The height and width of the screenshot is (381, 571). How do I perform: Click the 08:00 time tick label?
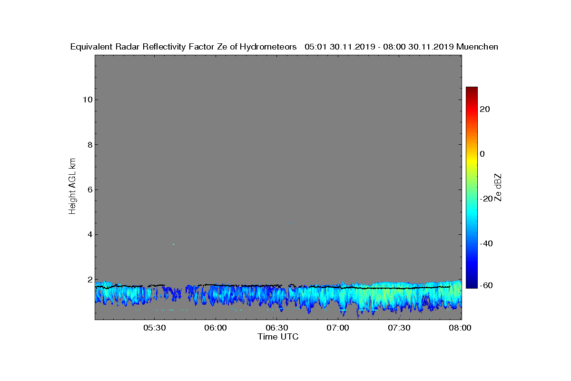coord(460,328)
